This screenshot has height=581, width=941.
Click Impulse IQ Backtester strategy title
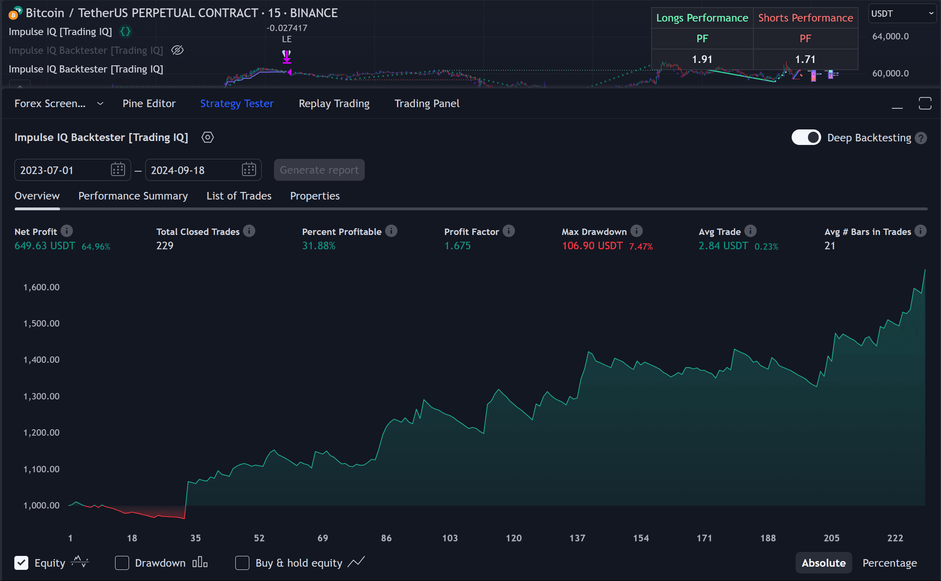pos(101,137)
